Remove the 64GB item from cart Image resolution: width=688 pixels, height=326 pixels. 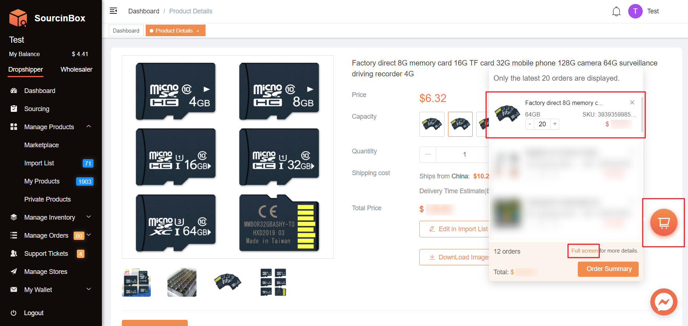click(632, 103)
